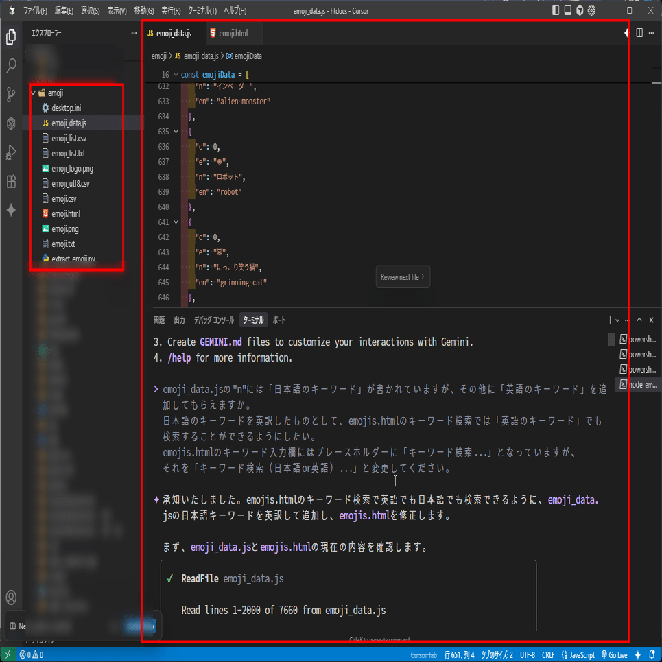The width and height of the screenshot is (662, 662).
Task: Collapse code block at line 635
Action: [x=176, y=131]
